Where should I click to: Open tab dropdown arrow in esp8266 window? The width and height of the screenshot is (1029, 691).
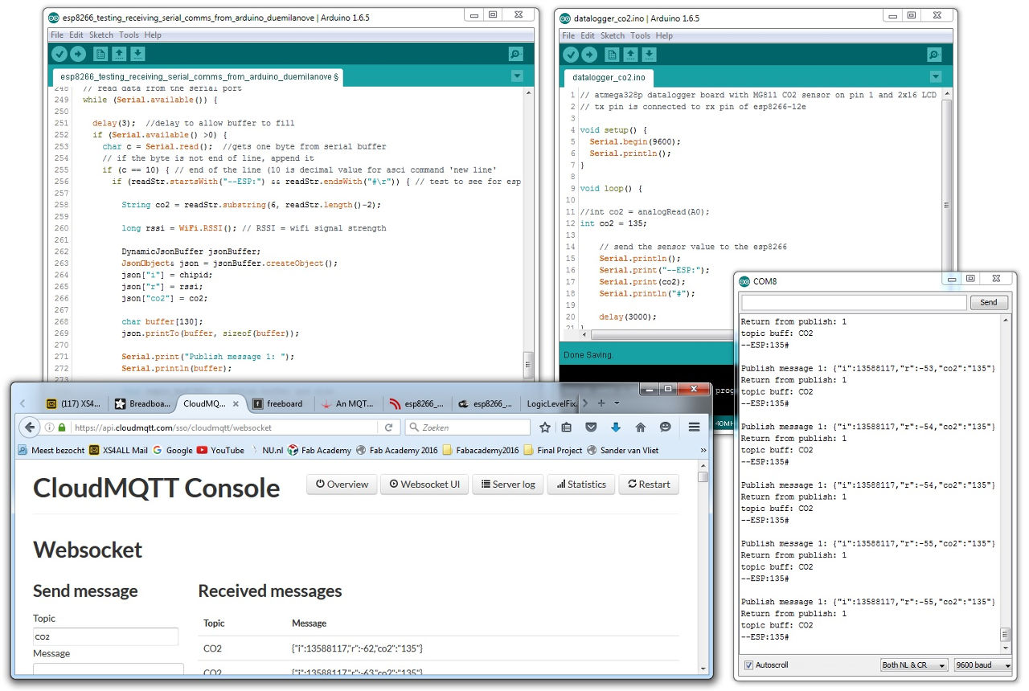click(x=517, y=76)
